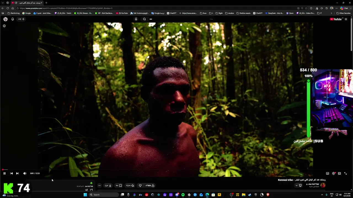This screenshot has width=353, height=198.
Task: Open YouTube hamburger guide menu
Action: [x=346, y=19]
